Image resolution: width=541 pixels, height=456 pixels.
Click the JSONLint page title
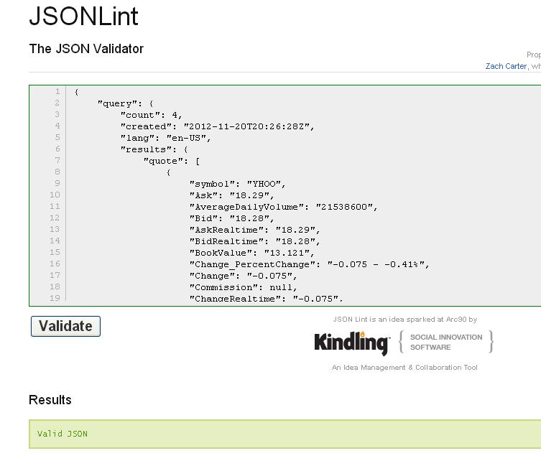[83, 17]
